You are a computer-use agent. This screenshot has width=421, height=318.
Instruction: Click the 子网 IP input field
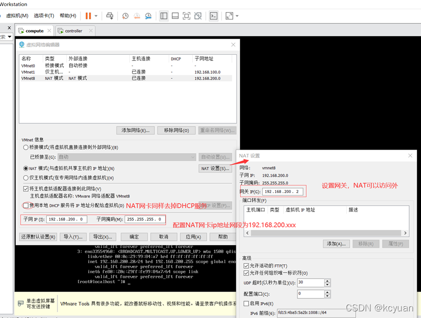pos(67,219)
